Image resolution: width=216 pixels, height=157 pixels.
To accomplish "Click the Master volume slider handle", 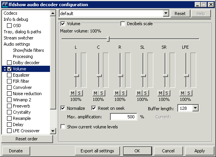I will 108,39.
